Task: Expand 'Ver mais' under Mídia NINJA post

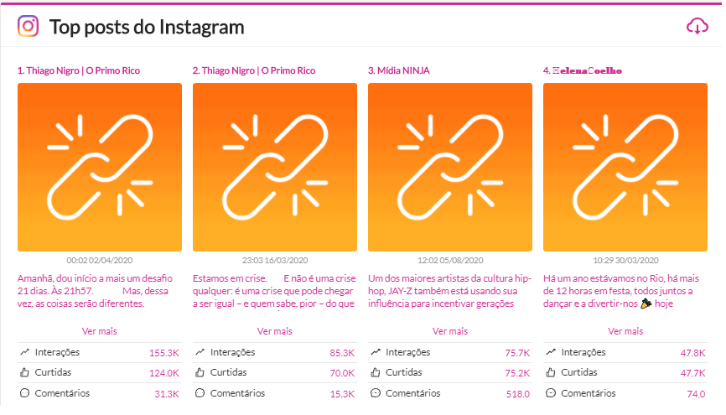Action: pos(450,331)
